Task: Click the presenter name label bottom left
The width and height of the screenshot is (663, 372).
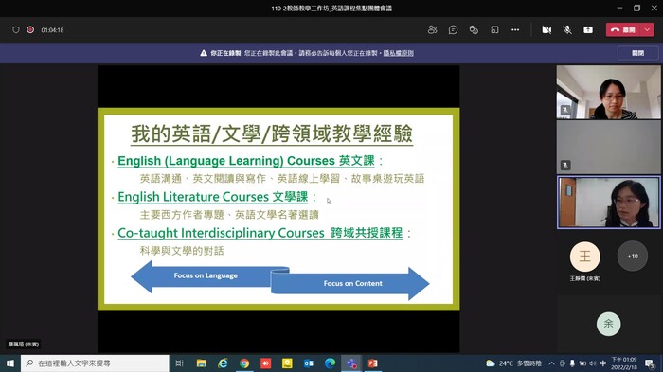Action: click(24, 345)
